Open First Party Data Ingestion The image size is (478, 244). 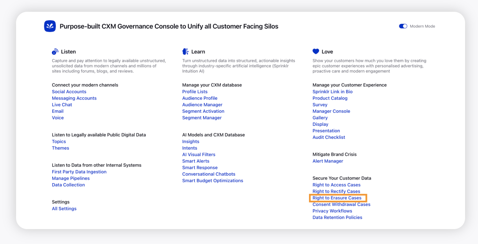[79, 172]
